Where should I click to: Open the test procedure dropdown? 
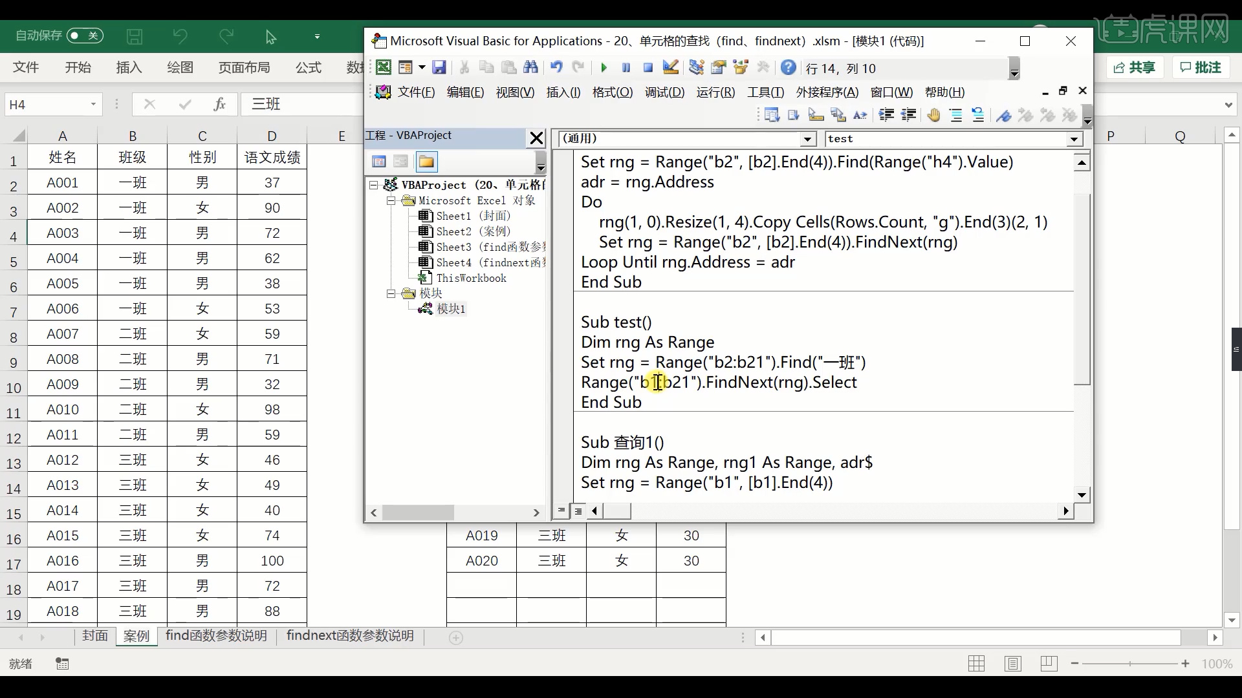click(x=1074, y=139)
